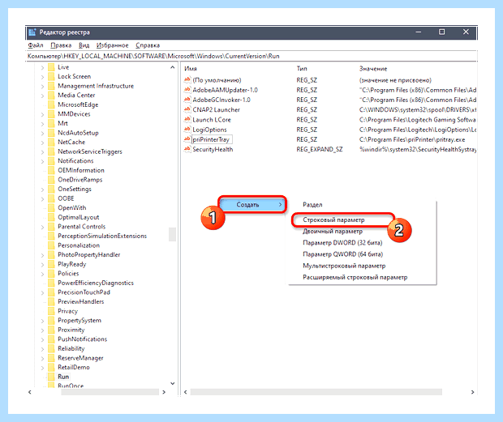Click the string icon of the (По умолчанию) value
This screenshot has width=503, height=422.
pyautogui.click(x=187, y=79)
